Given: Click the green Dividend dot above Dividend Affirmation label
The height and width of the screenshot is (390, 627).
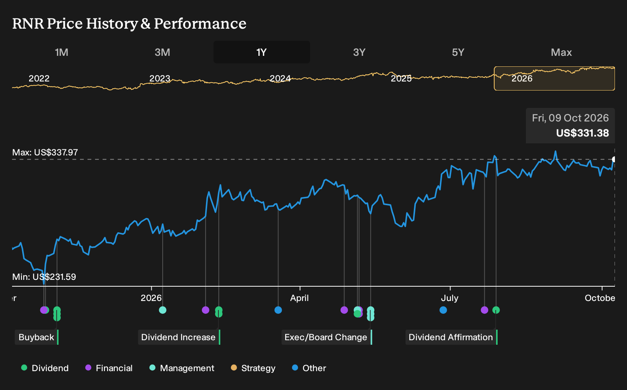Looking at the screenshot, I should click(x=496, y=310).
